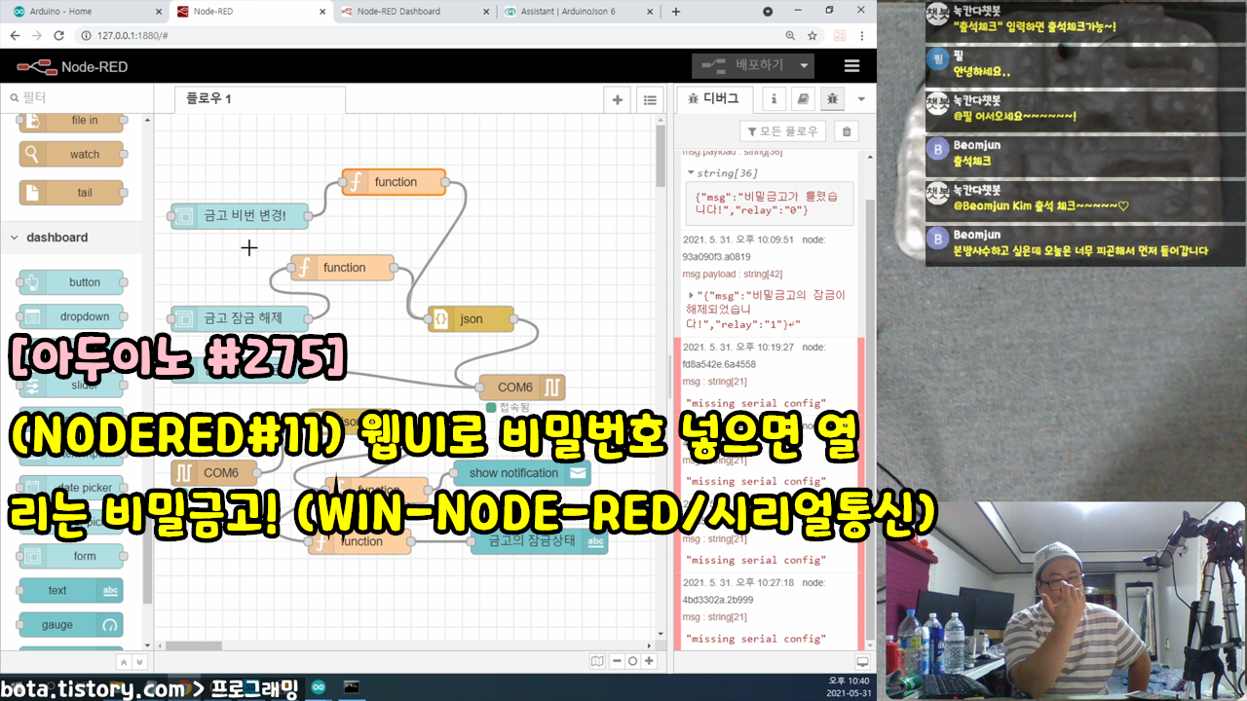
Task: Click the 'msg.payload : string[42]' label
Action: pos(733,275)
